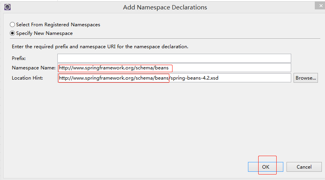Click the Eclipse icon in the dialog title bar
325x180 pixels.
tap(7, 7)
